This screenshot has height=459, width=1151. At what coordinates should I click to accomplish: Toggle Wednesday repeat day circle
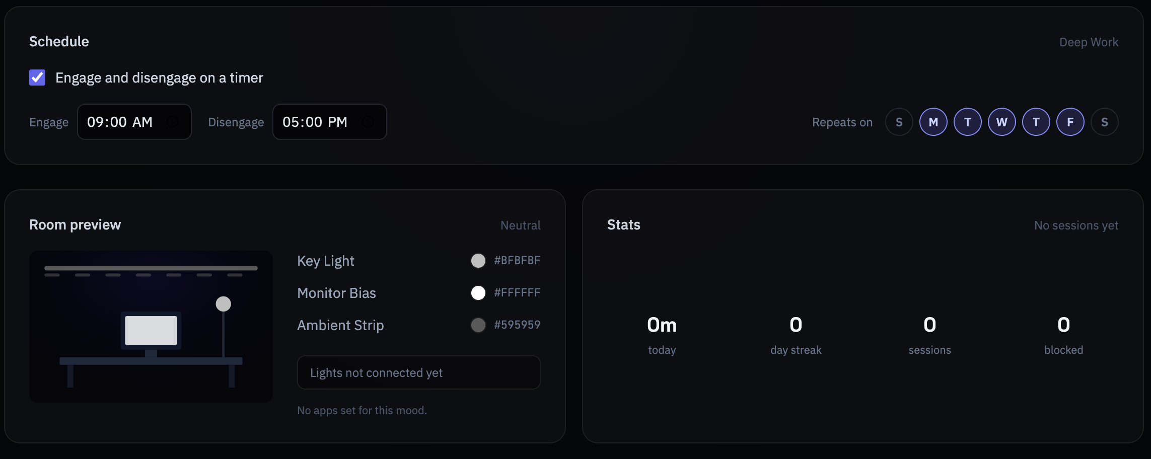click(1002, 122)
